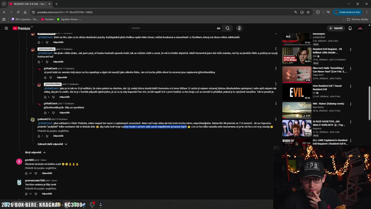Open Chrome's page zoom magnifier icon

coord(296,12)
